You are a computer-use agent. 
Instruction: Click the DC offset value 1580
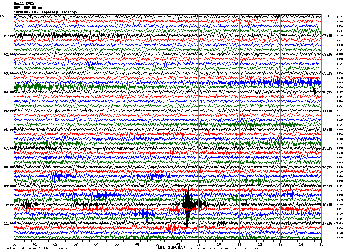(340, 97)
